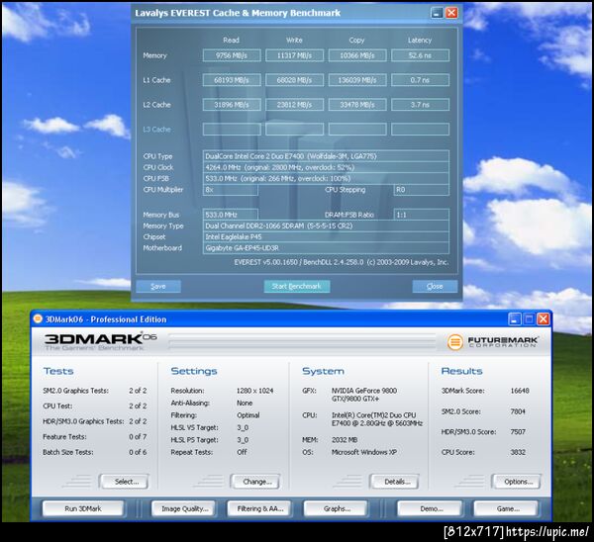Click Chipset Intel Eaglelake P45 field
Image resolution: width=594 pixels, height=542 pixels.
(x=326, y=237)
